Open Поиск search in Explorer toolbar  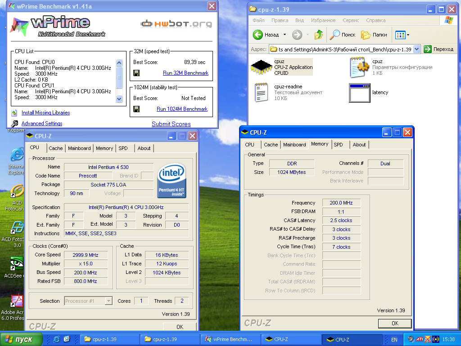tap(342, 35)
